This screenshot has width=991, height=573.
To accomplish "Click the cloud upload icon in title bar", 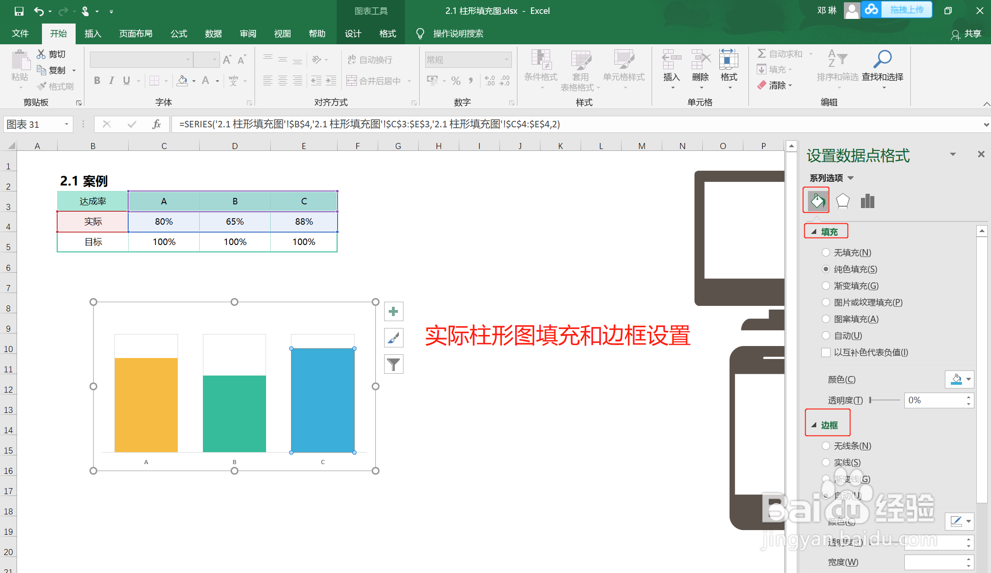I will point(871,9).
